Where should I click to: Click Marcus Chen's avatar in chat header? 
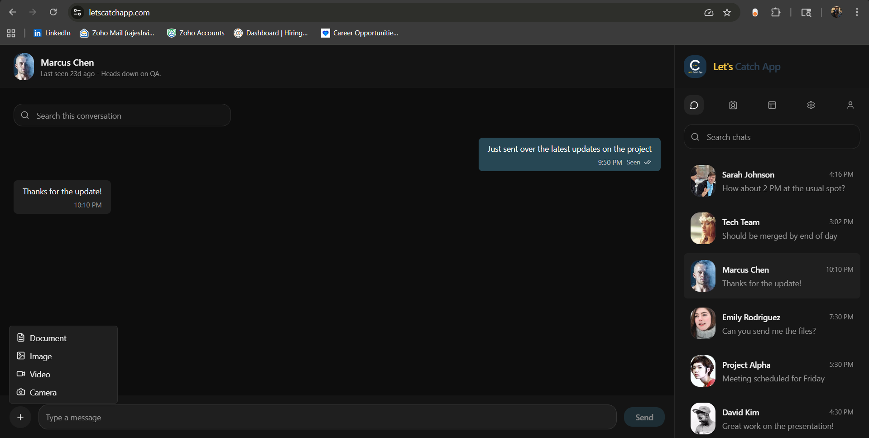[24, 67]
